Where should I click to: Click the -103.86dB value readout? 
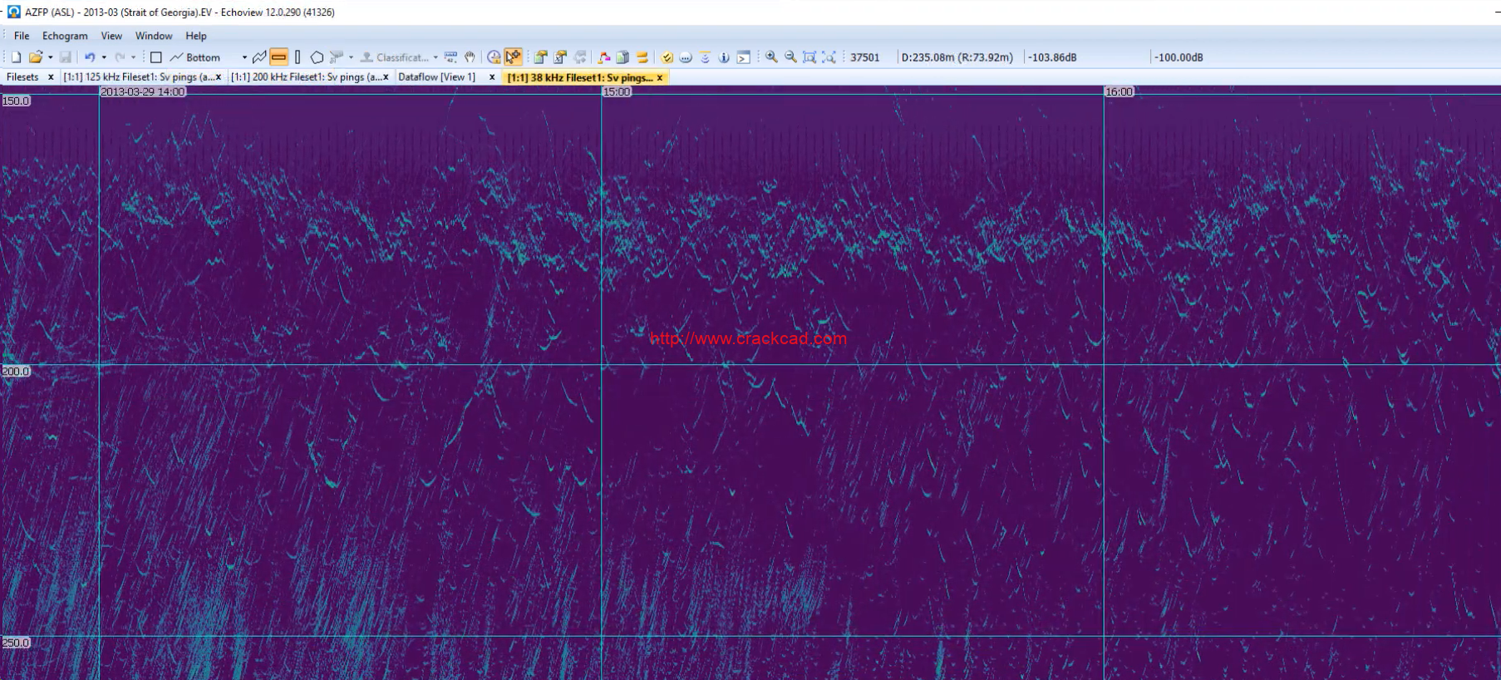click(1052, 57)
